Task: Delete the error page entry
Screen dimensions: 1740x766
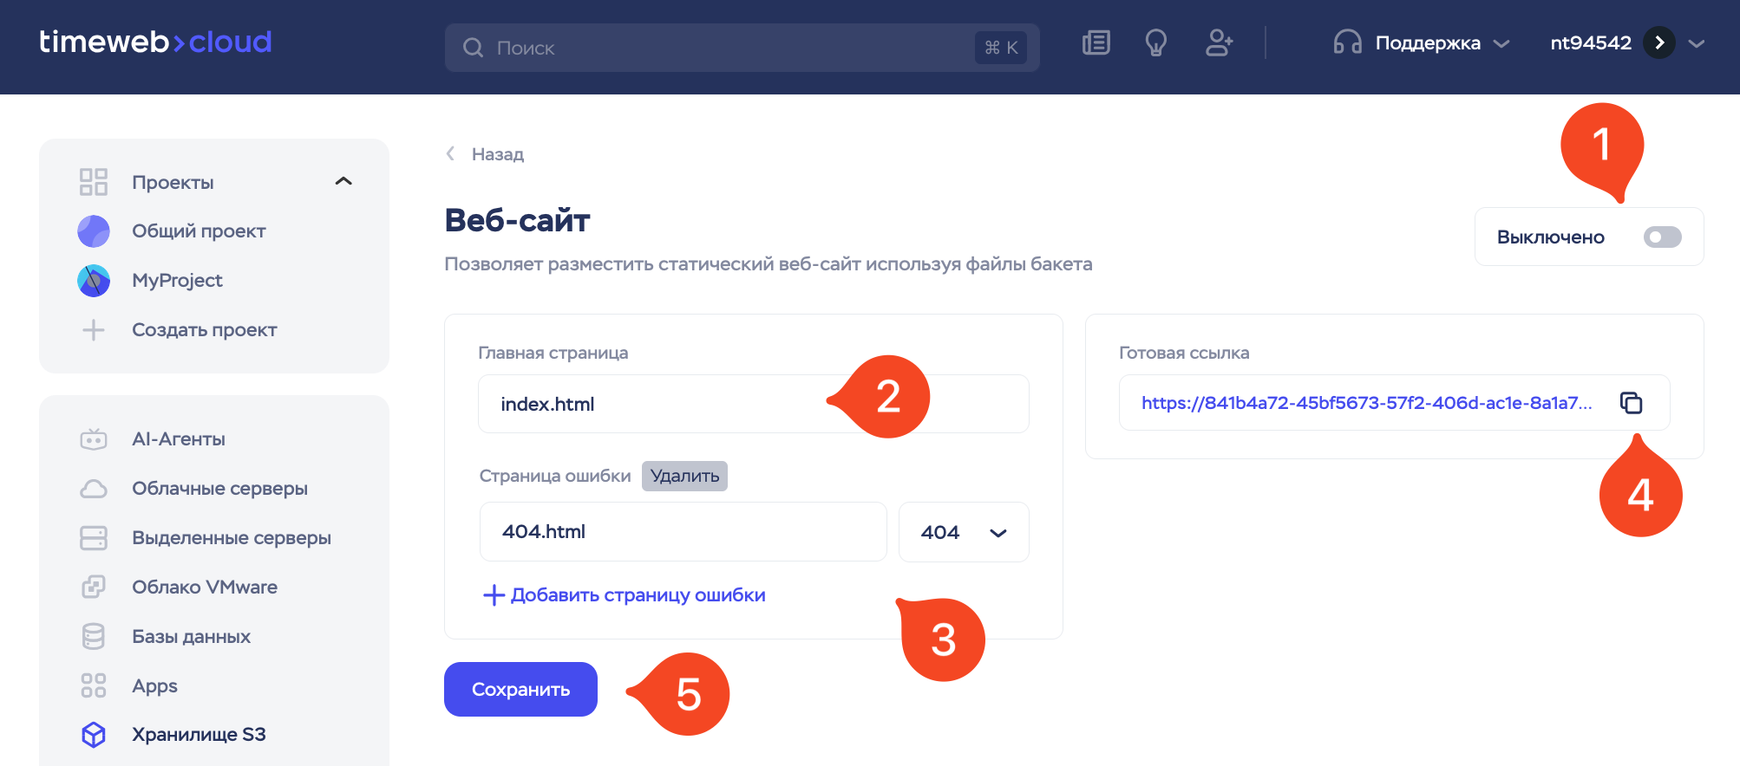Action: (684, 476)
